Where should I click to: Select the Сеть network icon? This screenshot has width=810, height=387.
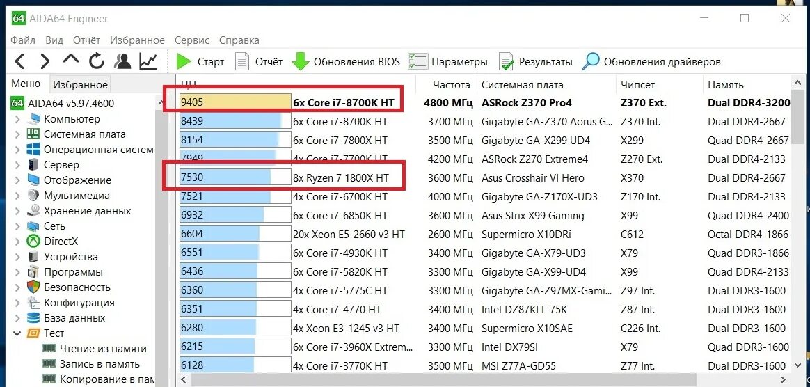(33, 226)
